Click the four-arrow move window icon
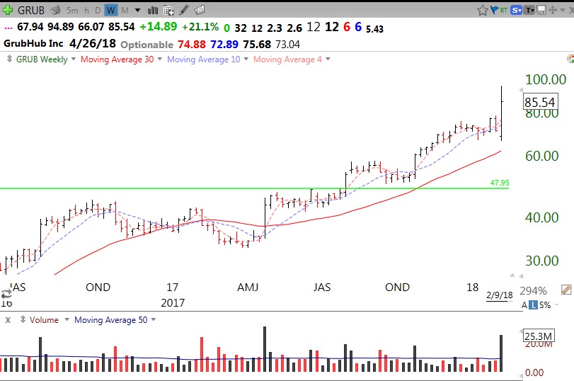Image resolution: width=574 pixels, height=381 pixels. (x=552, y=10)
